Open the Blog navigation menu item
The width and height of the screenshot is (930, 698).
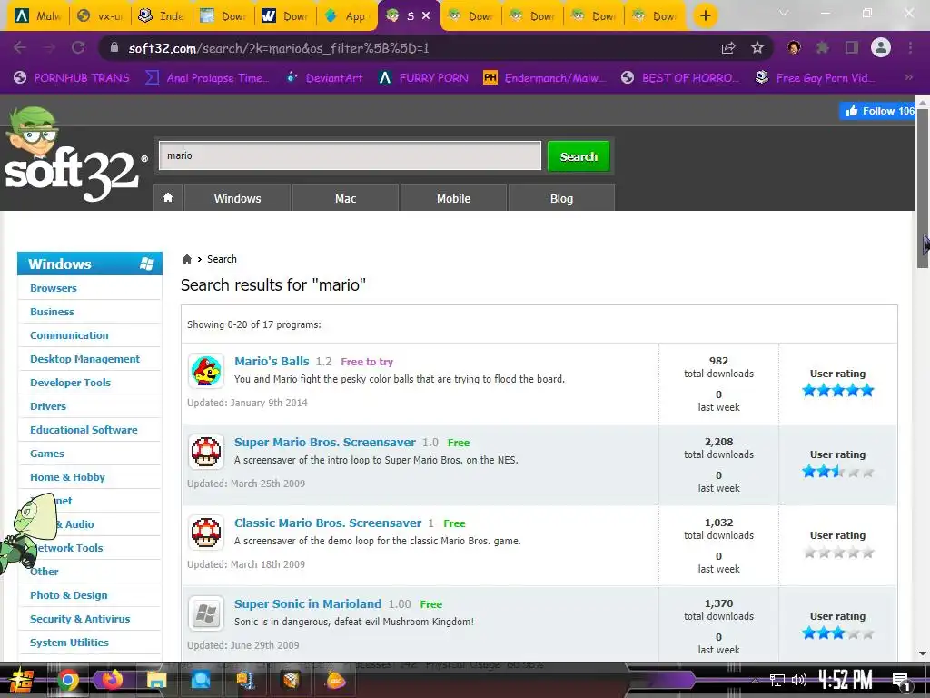point(561,198)
